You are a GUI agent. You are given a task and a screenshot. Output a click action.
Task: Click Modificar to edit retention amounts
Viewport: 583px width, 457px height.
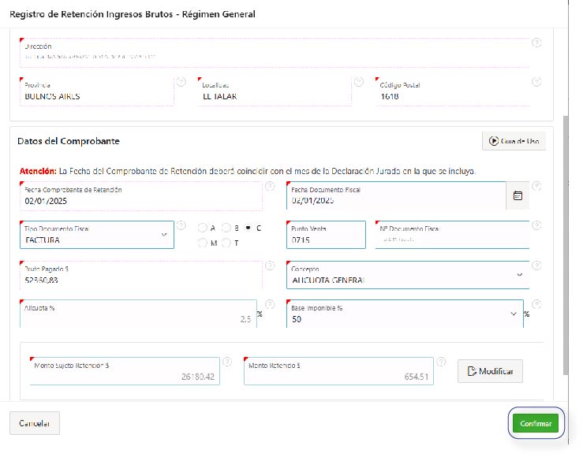click(490, 371)
